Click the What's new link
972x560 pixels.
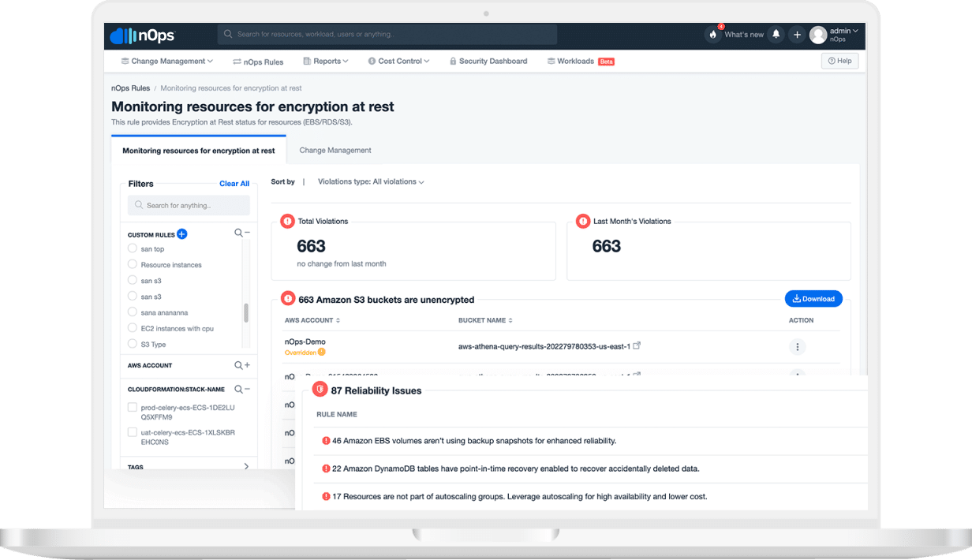(x=744, y=35)
